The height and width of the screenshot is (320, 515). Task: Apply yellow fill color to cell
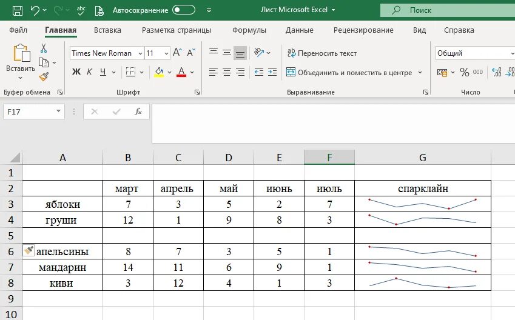pyautogui.click(x=159, y=72)
